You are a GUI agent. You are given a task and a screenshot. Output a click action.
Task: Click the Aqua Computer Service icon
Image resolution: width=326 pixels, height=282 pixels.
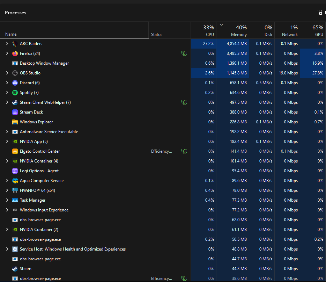(15, 181)
